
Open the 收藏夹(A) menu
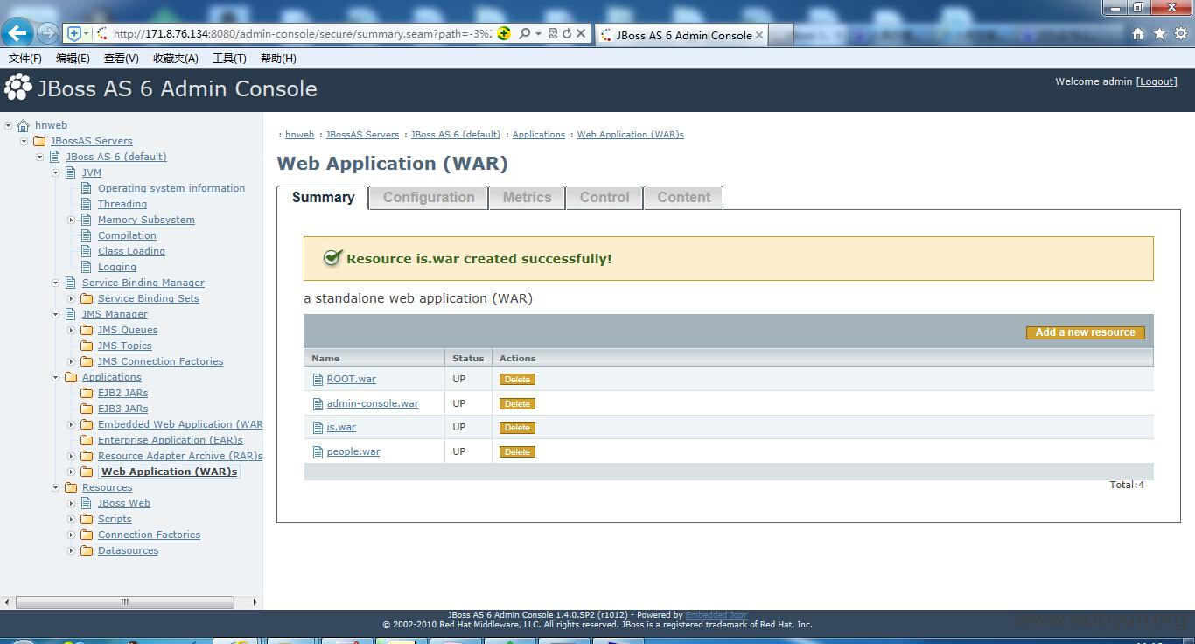pos(176,58)
